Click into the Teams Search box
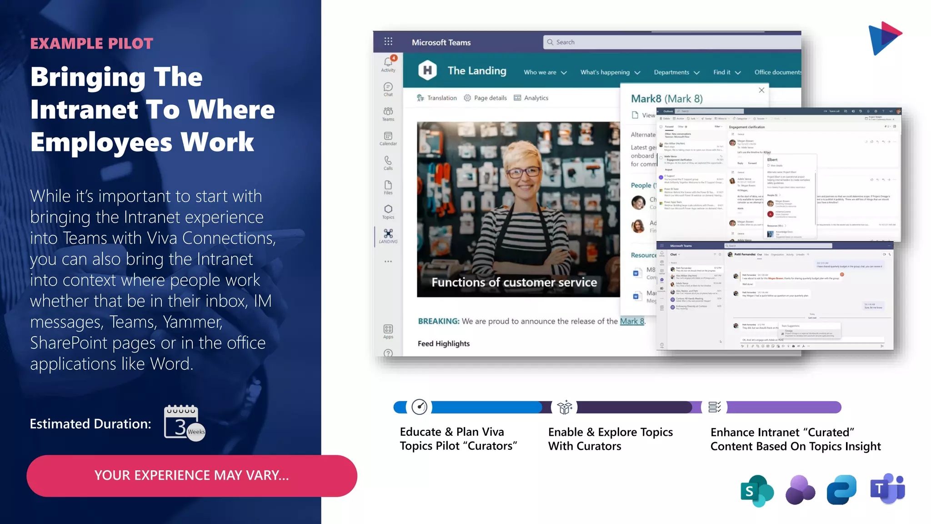 (672, 42)
